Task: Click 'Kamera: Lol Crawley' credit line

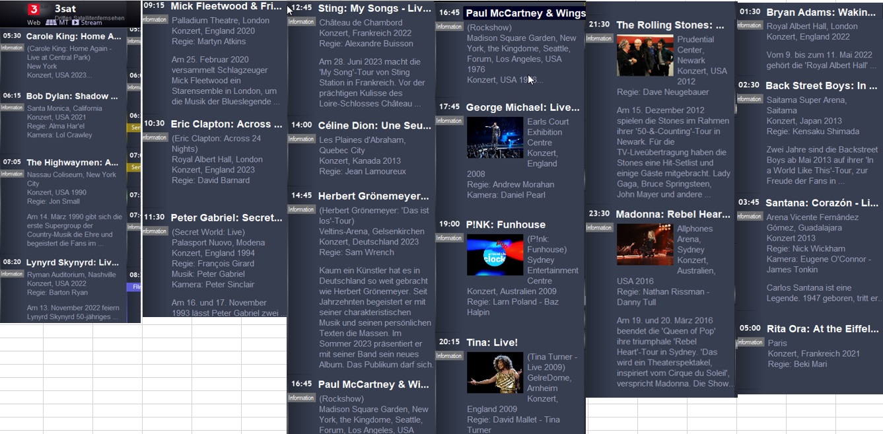Action: click(60, 135)
